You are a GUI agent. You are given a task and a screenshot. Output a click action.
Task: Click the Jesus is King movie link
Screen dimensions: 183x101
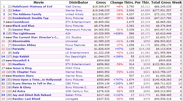(22, 68)
